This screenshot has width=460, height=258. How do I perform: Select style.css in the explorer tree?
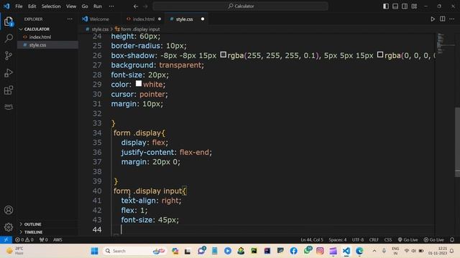tap(37, 44)
